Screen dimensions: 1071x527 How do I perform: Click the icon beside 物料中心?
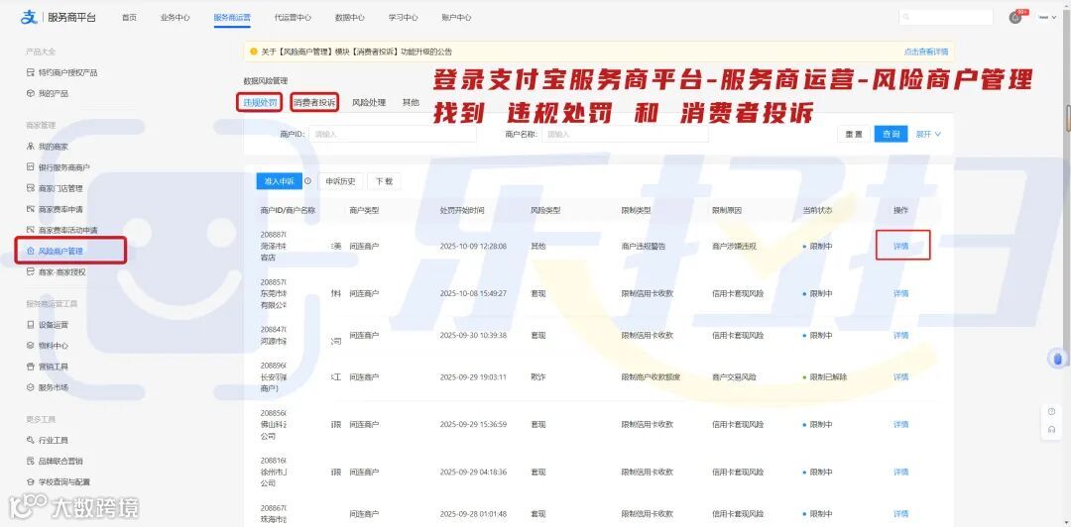coord(30,346)
